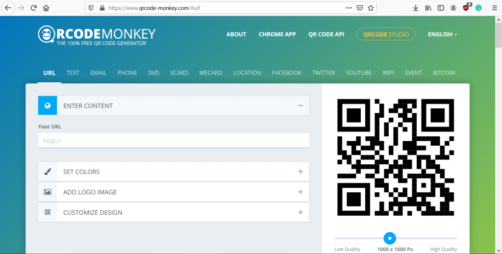Click the QRCode Monkey logo
Image resolution: width=502 pixels, height=254 pixels.
pos(97,35)
